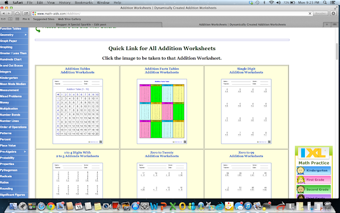The height and width of the screenshot is (213, 340).
Task: Open the Calendar icon in Dock
Action: pyautogui.click(x=79, y=206)
